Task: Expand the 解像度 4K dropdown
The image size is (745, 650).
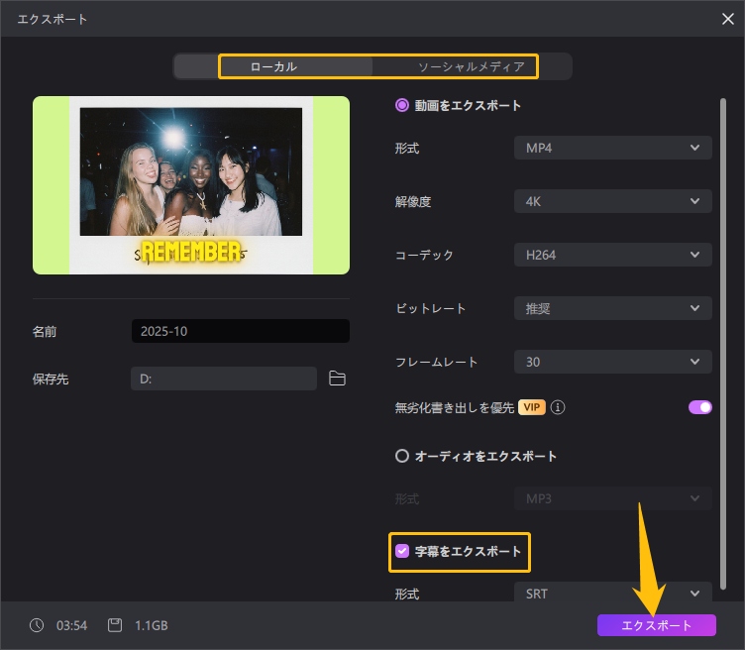Action: click(612, 201)
